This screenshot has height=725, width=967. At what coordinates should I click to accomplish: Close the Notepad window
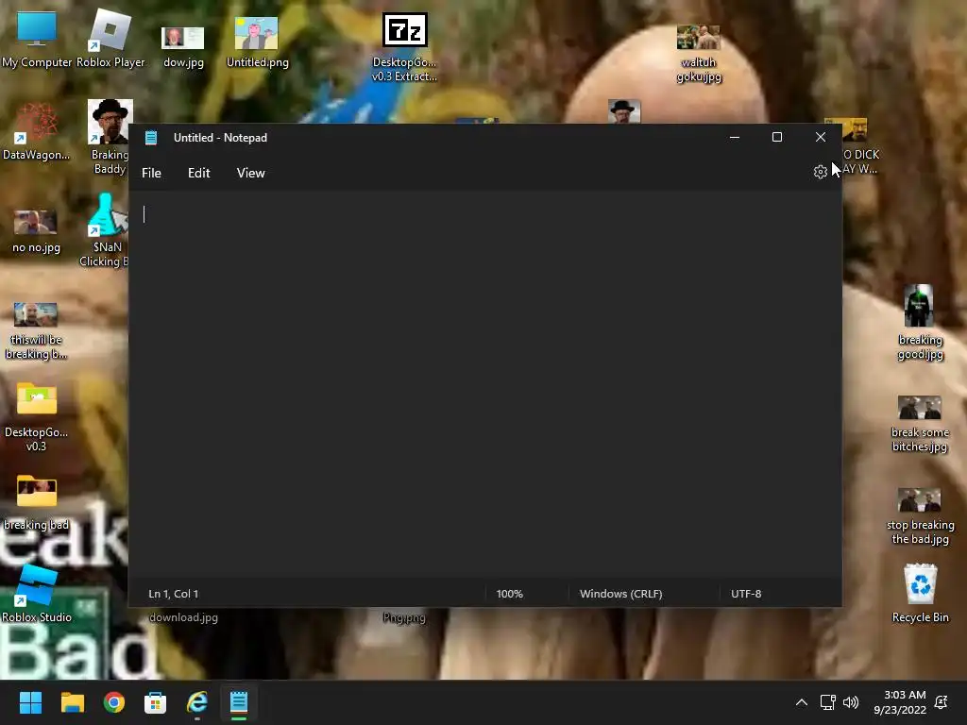(x=821, y=137)
